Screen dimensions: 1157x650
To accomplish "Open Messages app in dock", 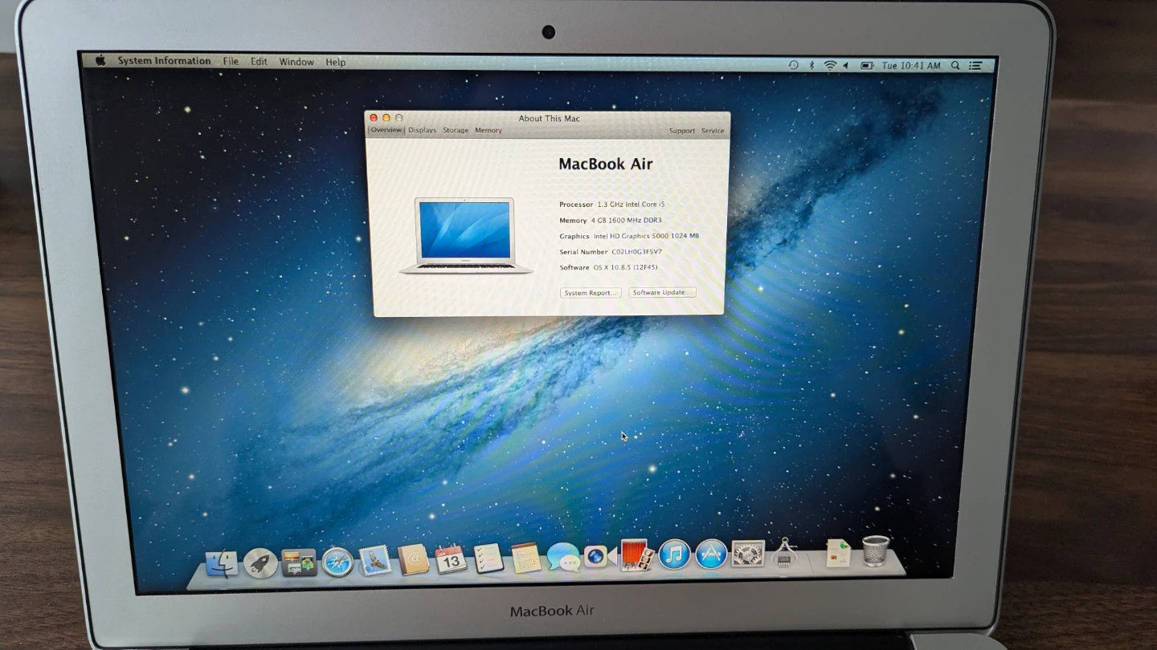I will pos(563,557).
